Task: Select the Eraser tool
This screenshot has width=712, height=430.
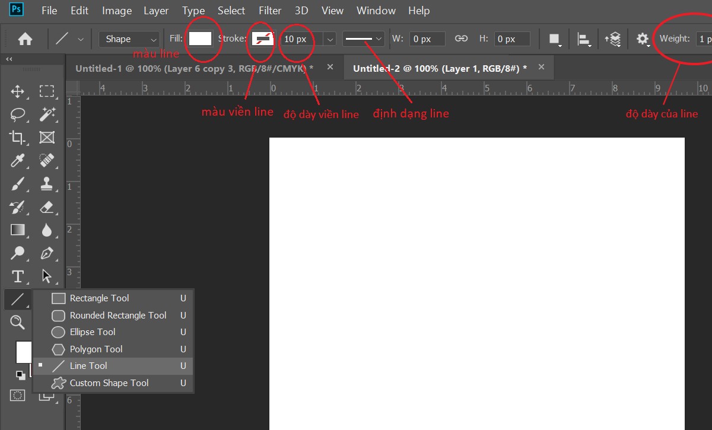Action: [x=47, y=207]
